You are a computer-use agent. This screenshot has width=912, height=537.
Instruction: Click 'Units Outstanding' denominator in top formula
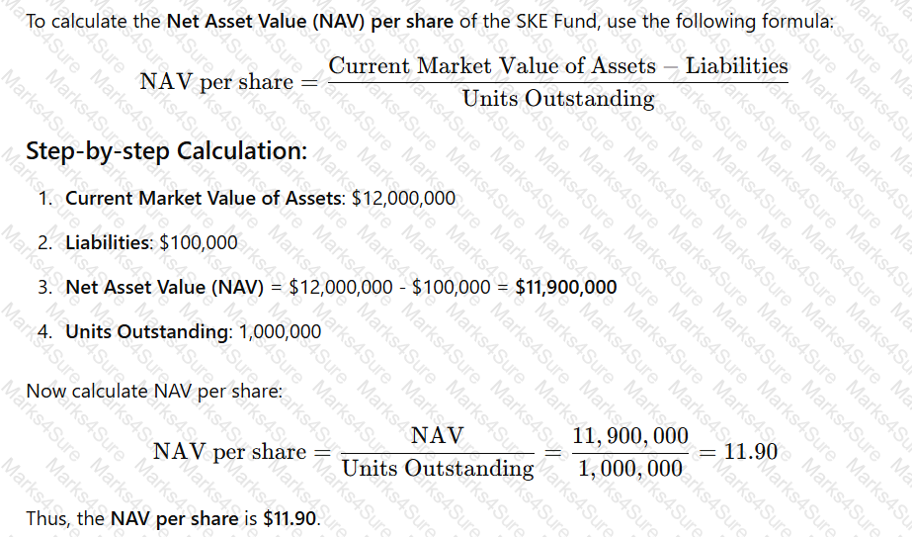(x=558, y=99)
